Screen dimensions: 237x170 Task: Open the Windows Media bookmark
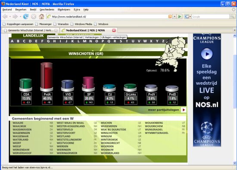point(81,24)
